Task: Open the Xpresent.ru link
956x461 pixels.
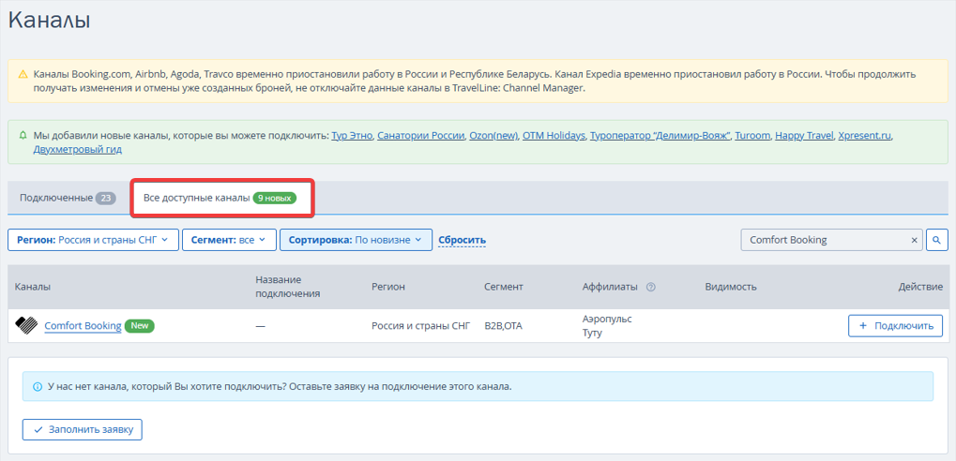Action: coord(865,135)
